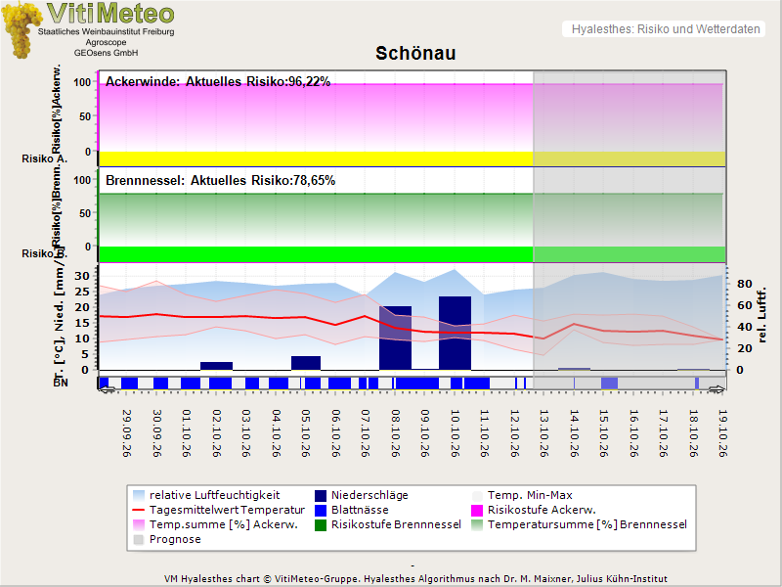Click the Agroscope text in the header
The width and height of the screenshot is (782, 587).
[x=107, y=42]
